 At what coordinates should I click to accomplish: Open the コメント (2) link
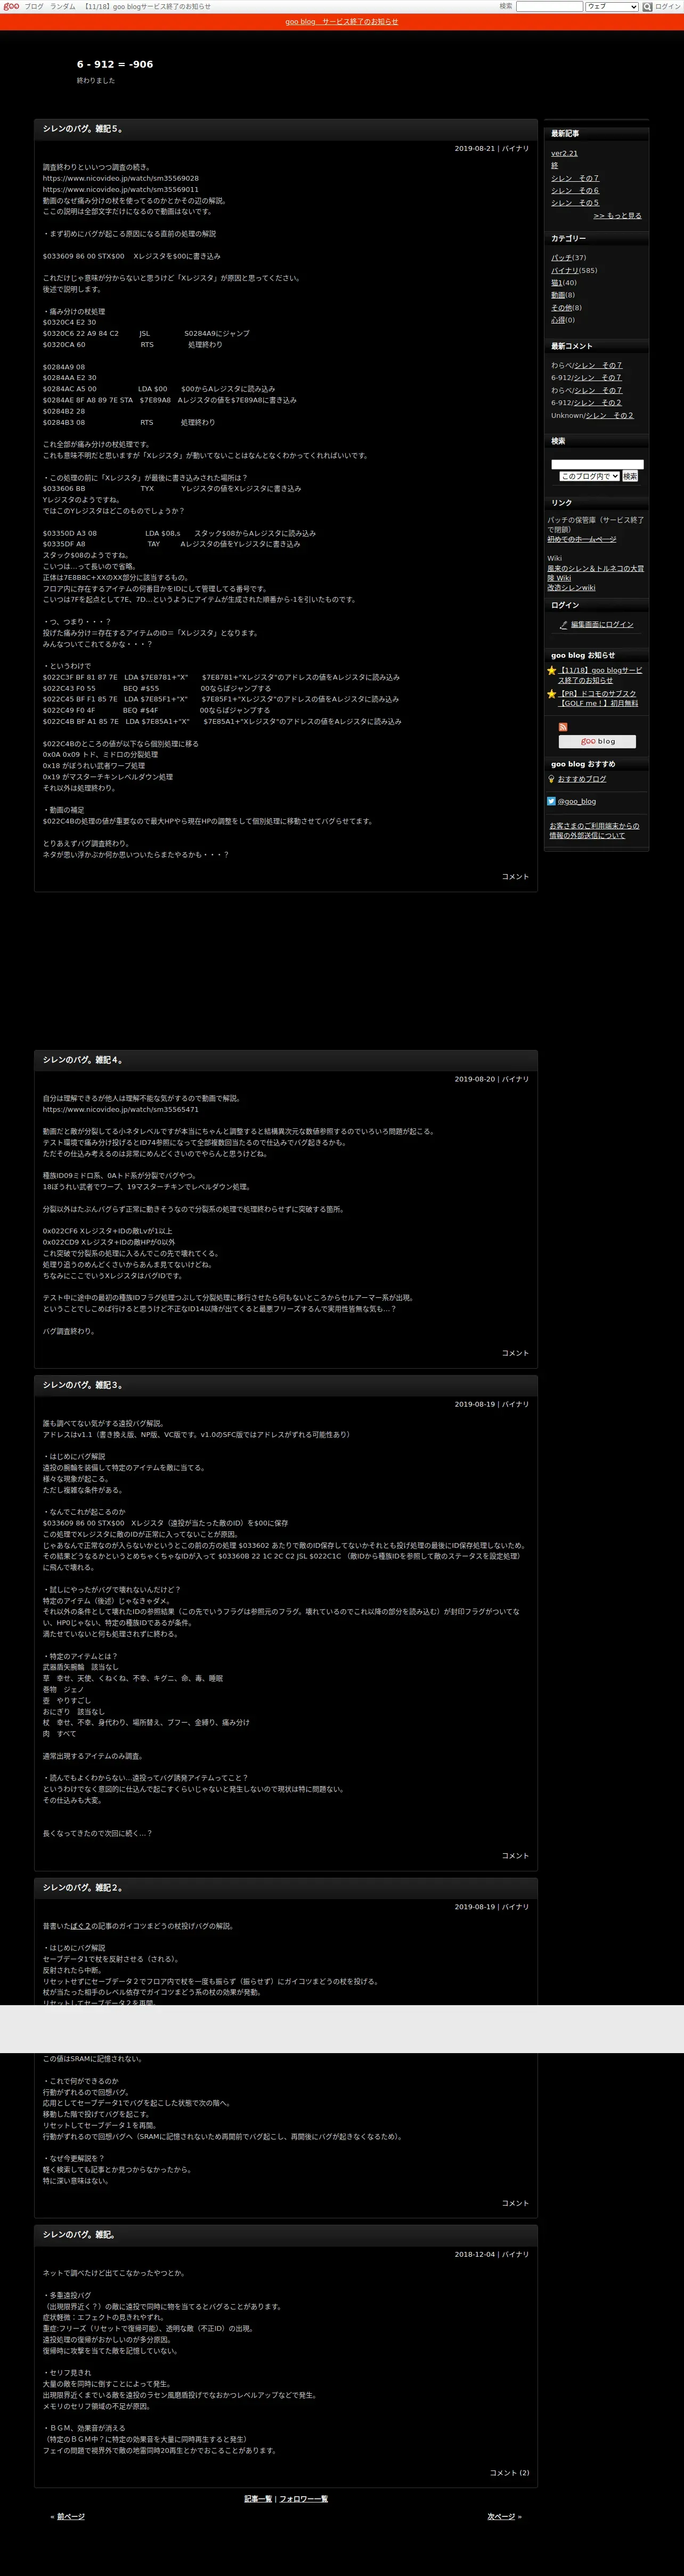pyautogui.click(x=509, y=2472)
